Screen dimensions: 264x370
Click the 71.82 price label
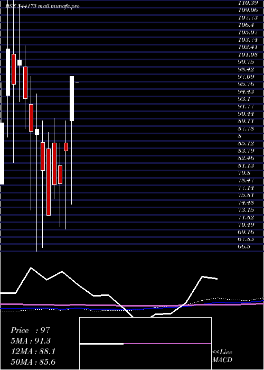tap(246, 217)
